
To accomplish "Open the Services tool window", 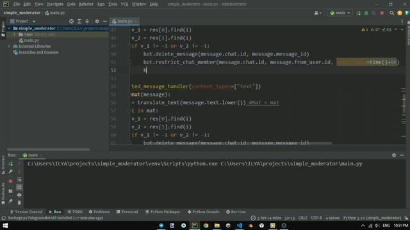I will [236, 211].
